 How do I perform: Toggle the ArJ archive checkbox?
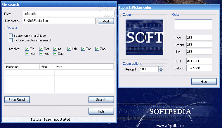point(55,49)
